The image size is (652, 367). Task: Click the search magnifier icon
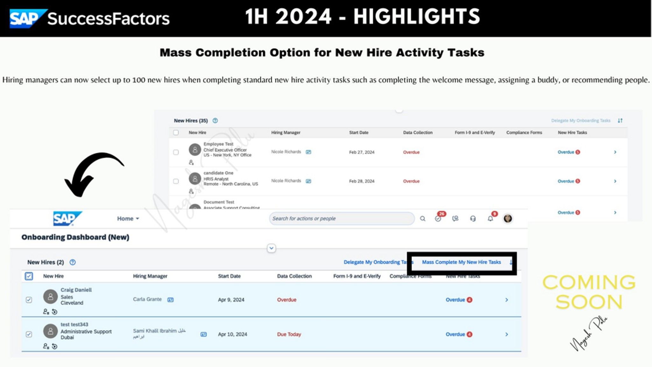(422, 219)
